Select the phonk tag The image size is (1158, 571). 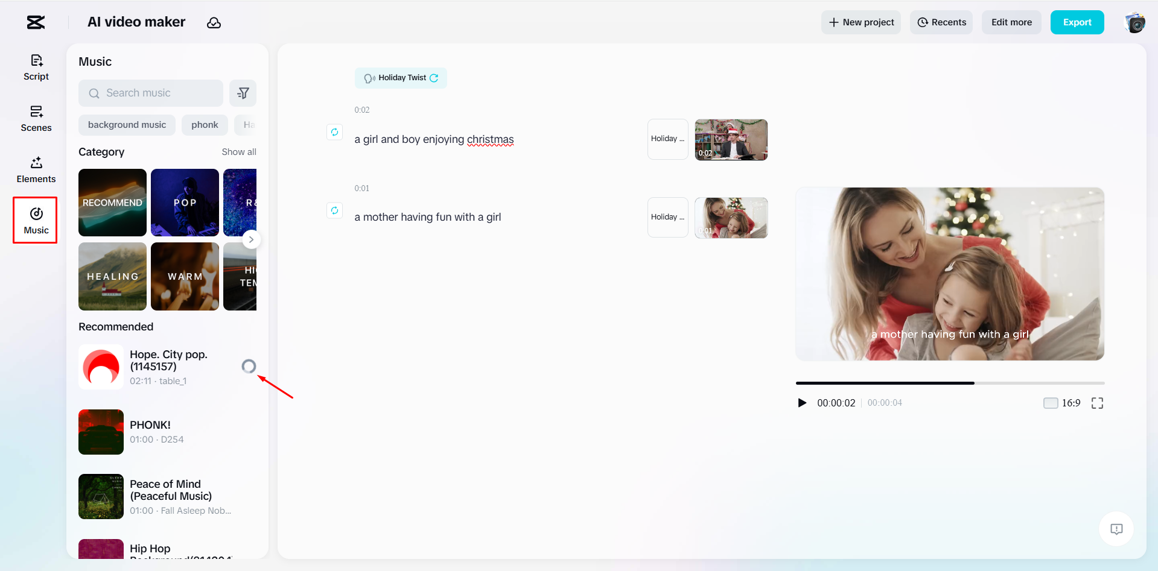205,125
